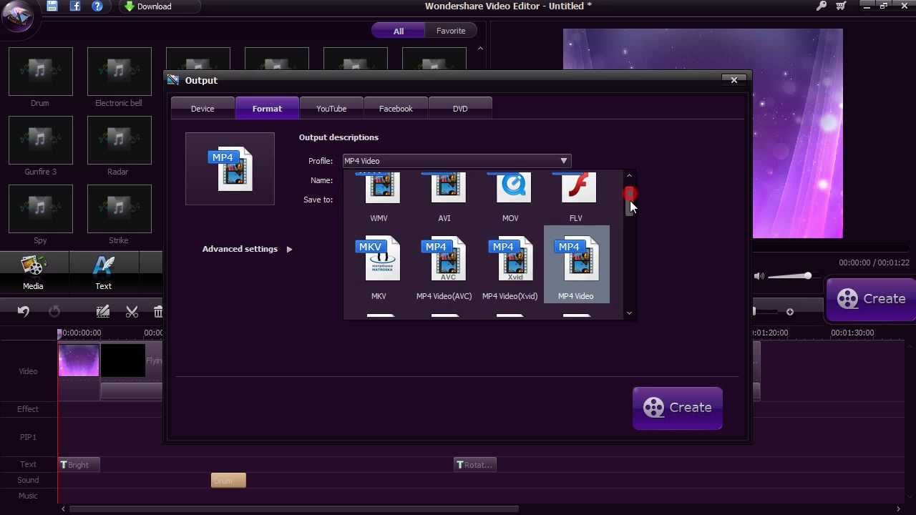Switch to the Format tab
Image resolution: width=916 pixels, height=515 pixels.
click(267, 109)
